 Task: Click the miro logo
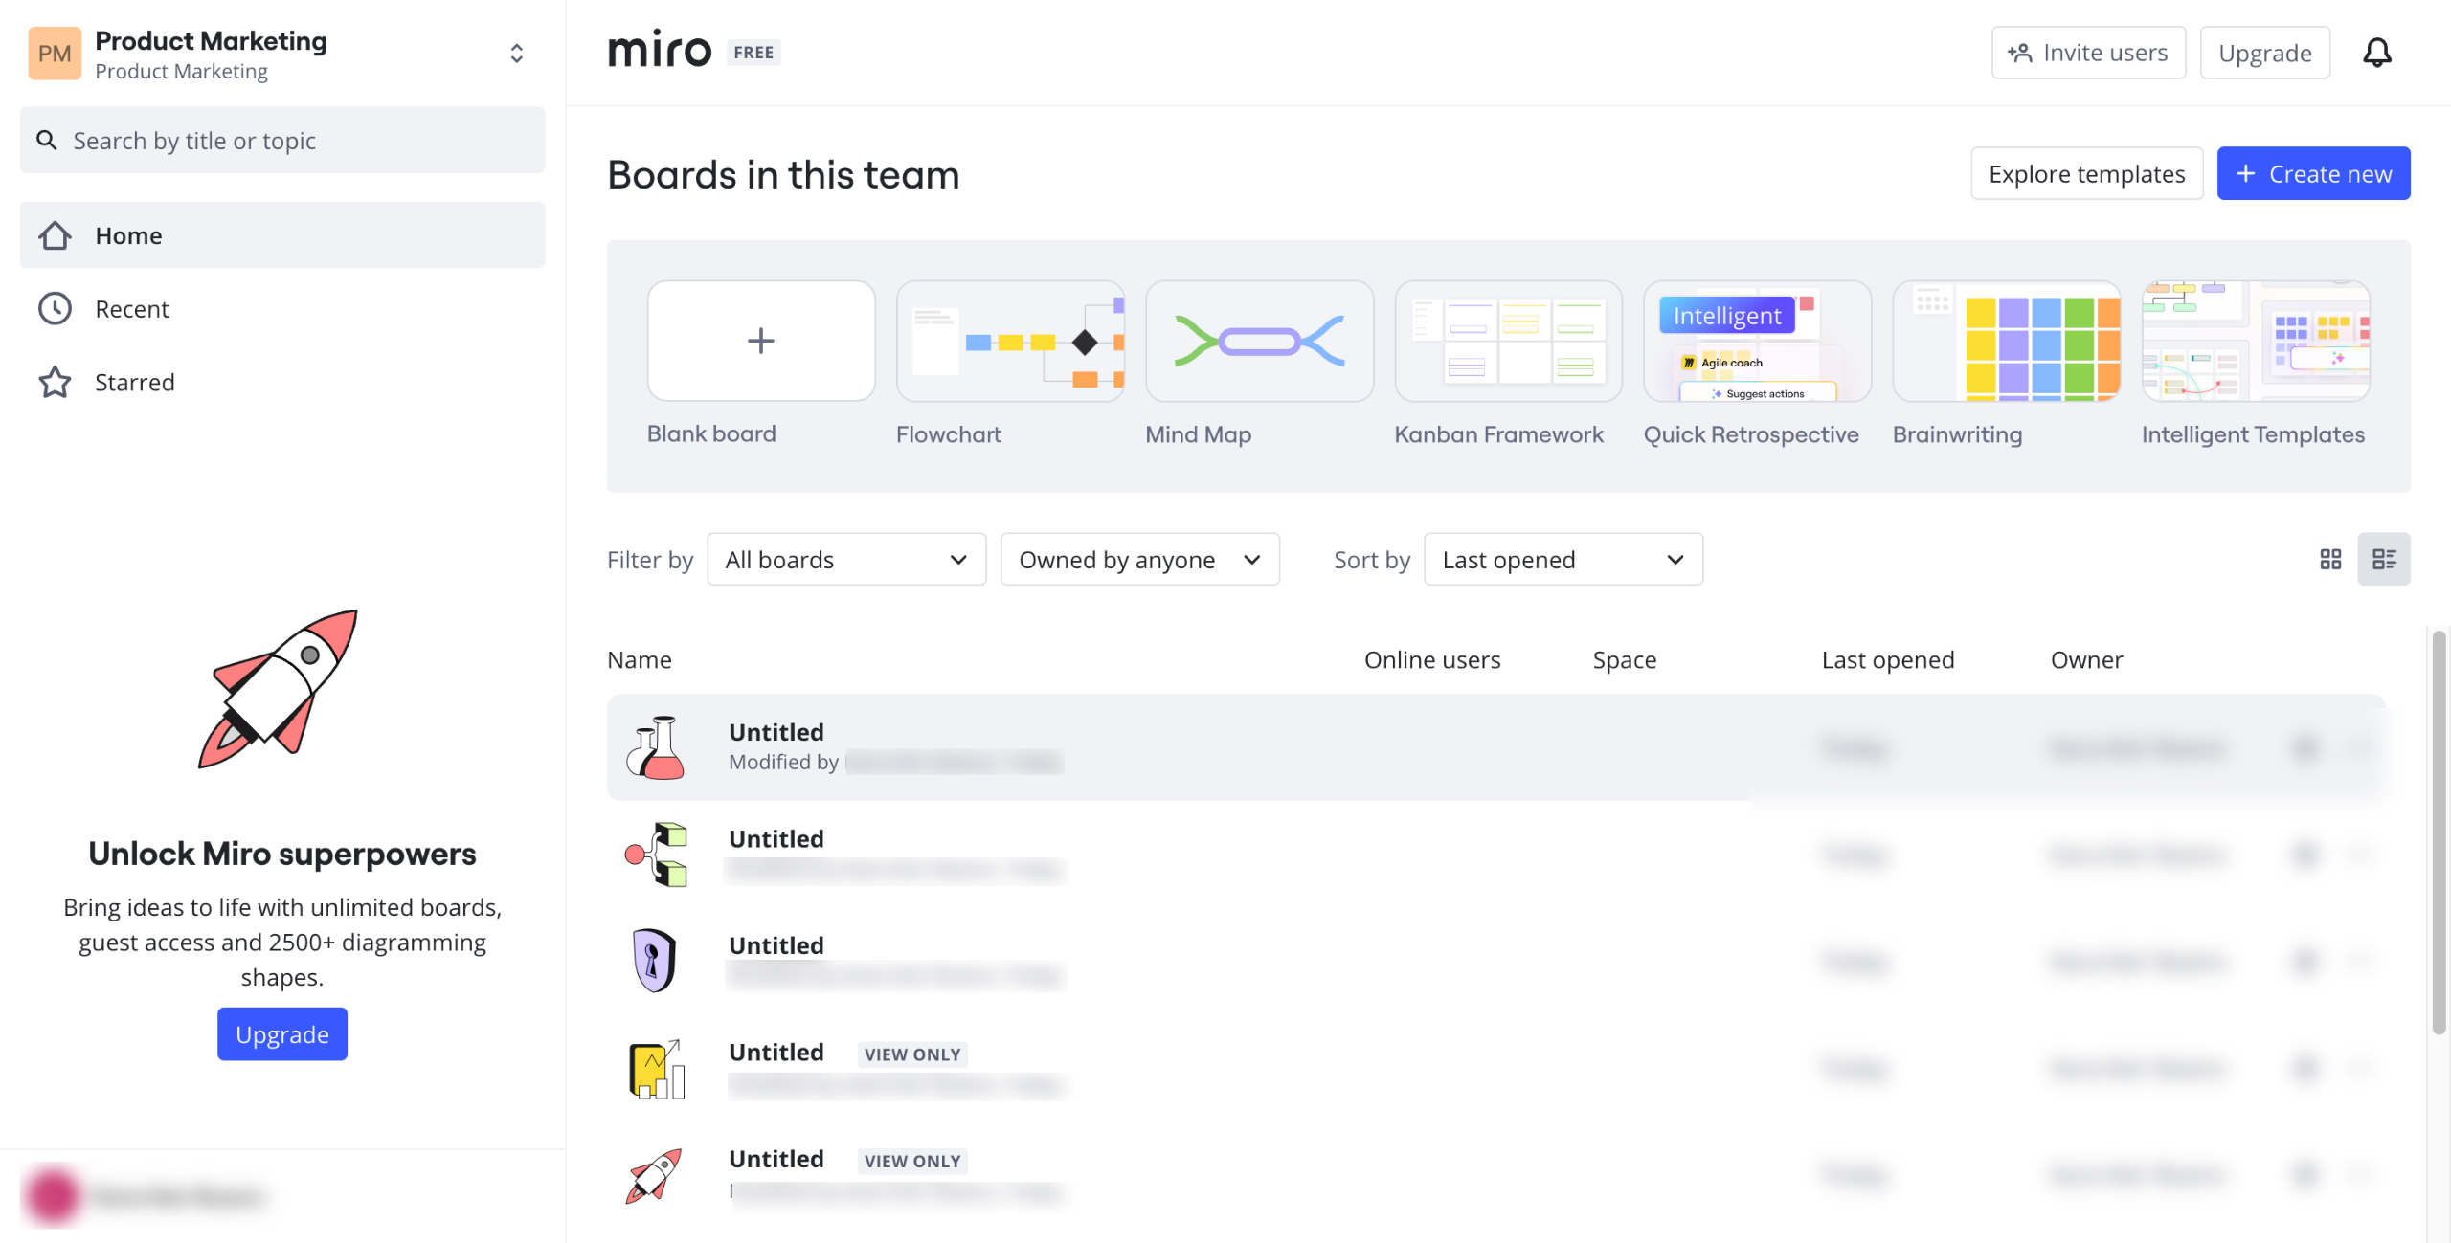pos(660,50)
